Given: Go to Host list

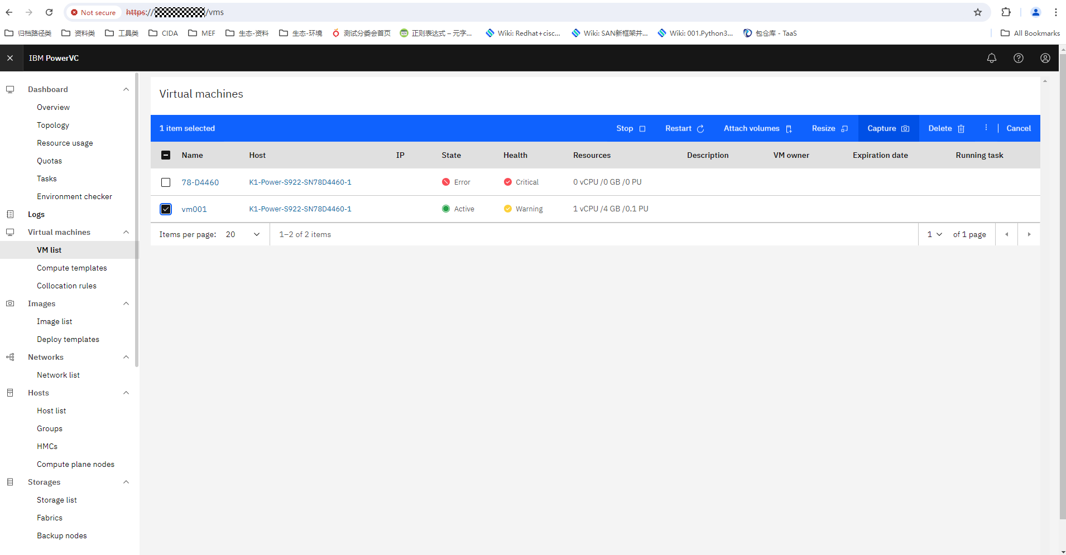Looking at the screenshot, I should [x=51, y=411].
